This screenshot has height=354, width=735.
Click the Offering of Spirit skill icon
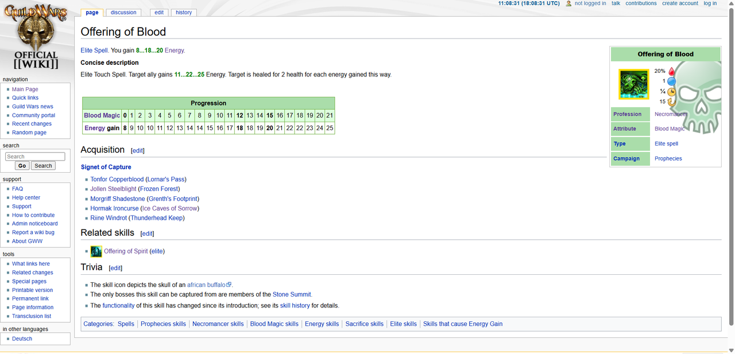(x=96, y=251)
